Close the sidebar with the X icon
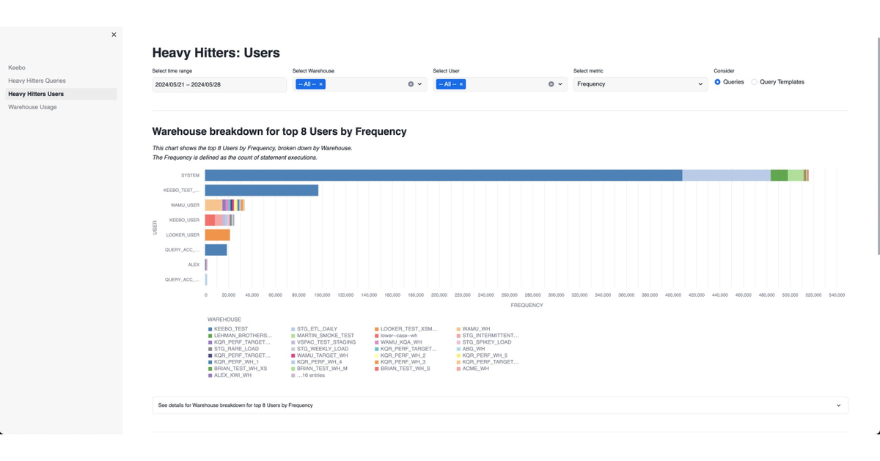The height and width of the screenshot is (461, 880). (x=114, y=34)
